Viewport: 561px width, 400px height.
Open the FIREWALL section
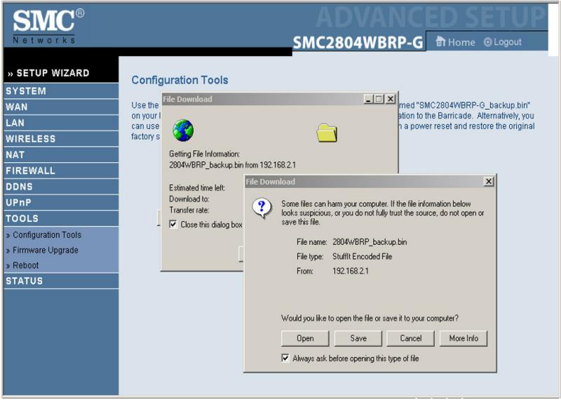point(61,171)
